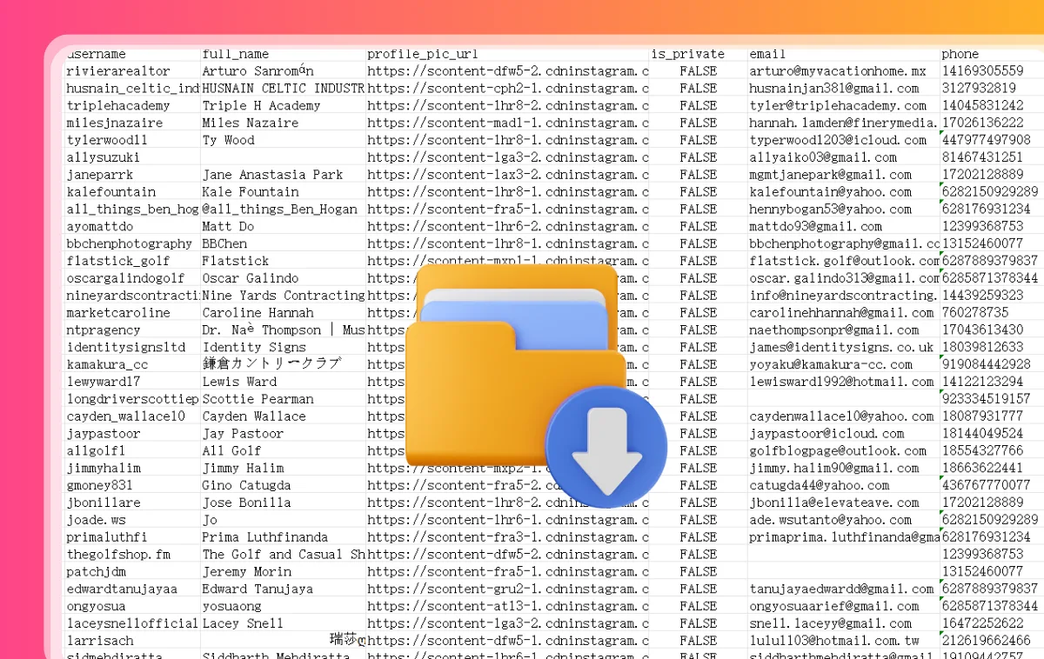Click the arturo@myvacationhome.mx email cell
The image size is (1044, 659).
tap(838, 71)
